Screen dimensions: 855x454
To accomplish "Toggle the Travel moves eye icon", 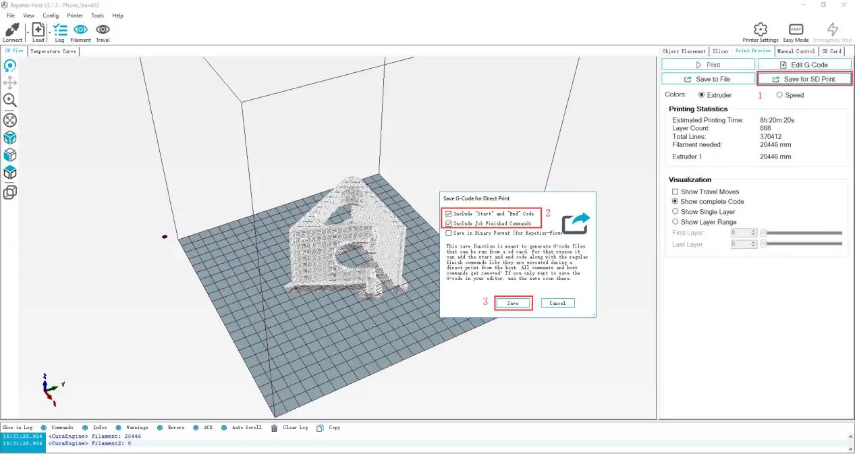I will pos(103,30).
